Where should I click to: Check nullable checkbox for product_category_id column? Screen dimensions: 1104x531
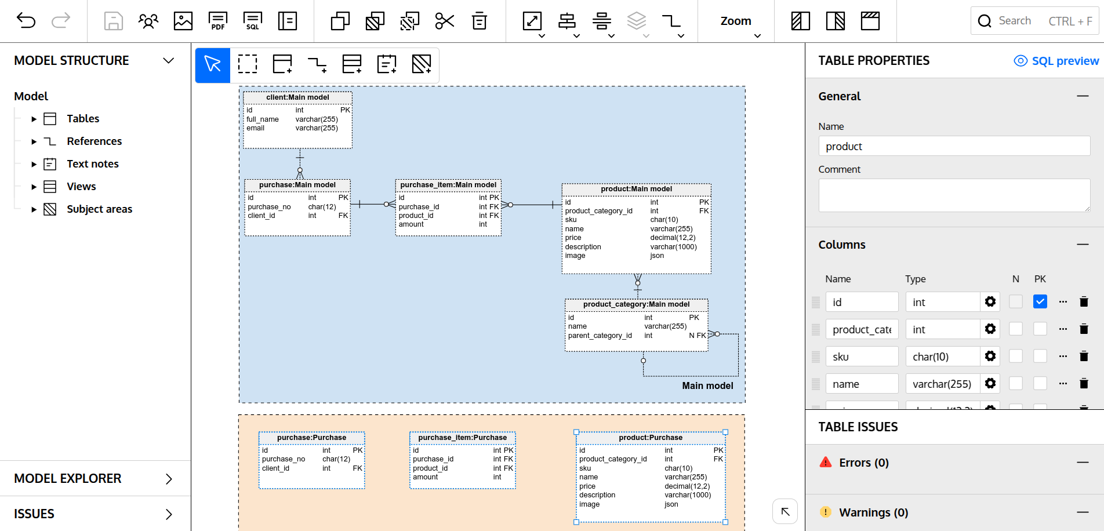[1016, 329]
